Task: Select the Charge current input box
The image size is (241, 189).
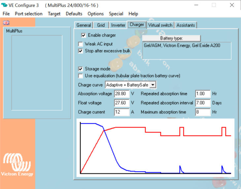Action: (x=121, y=112)
